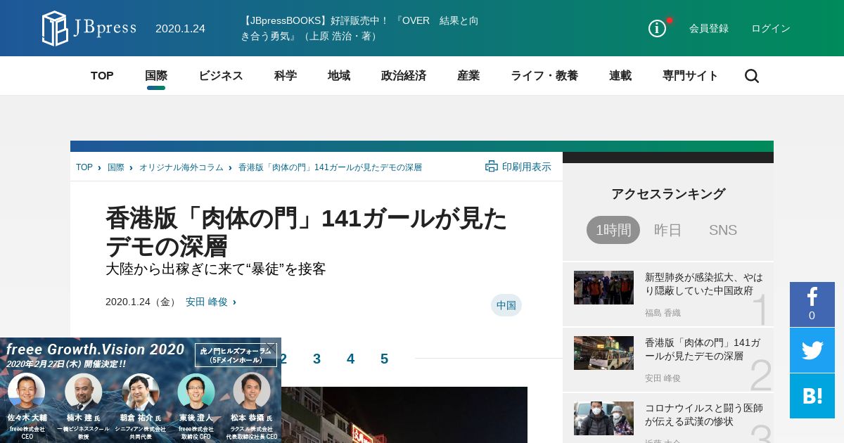Switch ranking to 1時間 tab
Image resolution: width=844 pixels, height=443 pixels.
pos(613,230)
